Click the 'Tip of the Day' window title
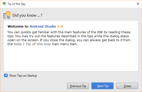 point(17,4)
